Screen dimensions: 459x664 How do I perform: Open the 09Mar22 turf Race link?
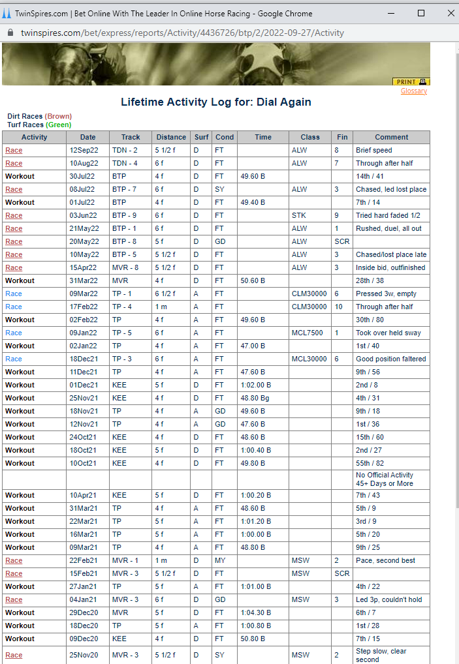(14, 294)
